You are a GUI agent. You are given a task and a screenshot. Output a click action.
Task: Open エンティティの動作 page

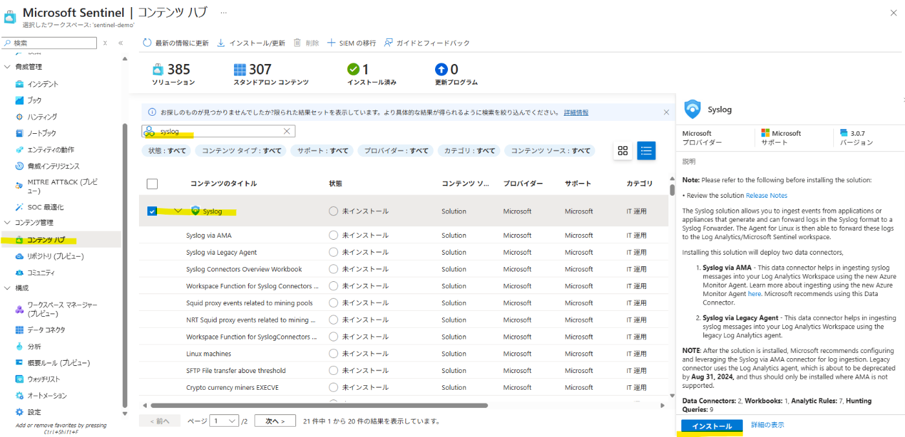pos(50,150)
